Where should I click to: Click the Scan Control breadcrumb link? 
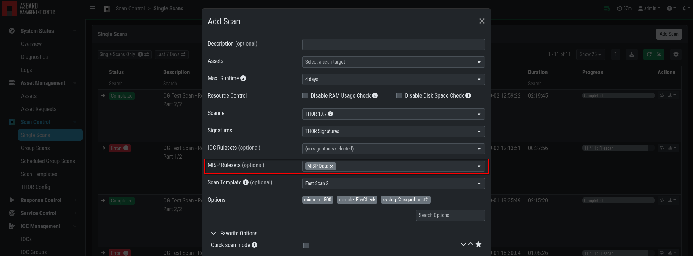[130, 8]
